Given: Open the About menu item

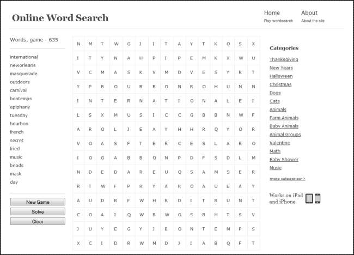Looking at the screenshot, I should coord(309,13).
